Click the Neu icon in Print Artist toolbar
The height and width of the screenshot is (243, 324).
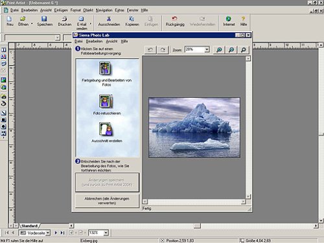[x=10, y=19]
